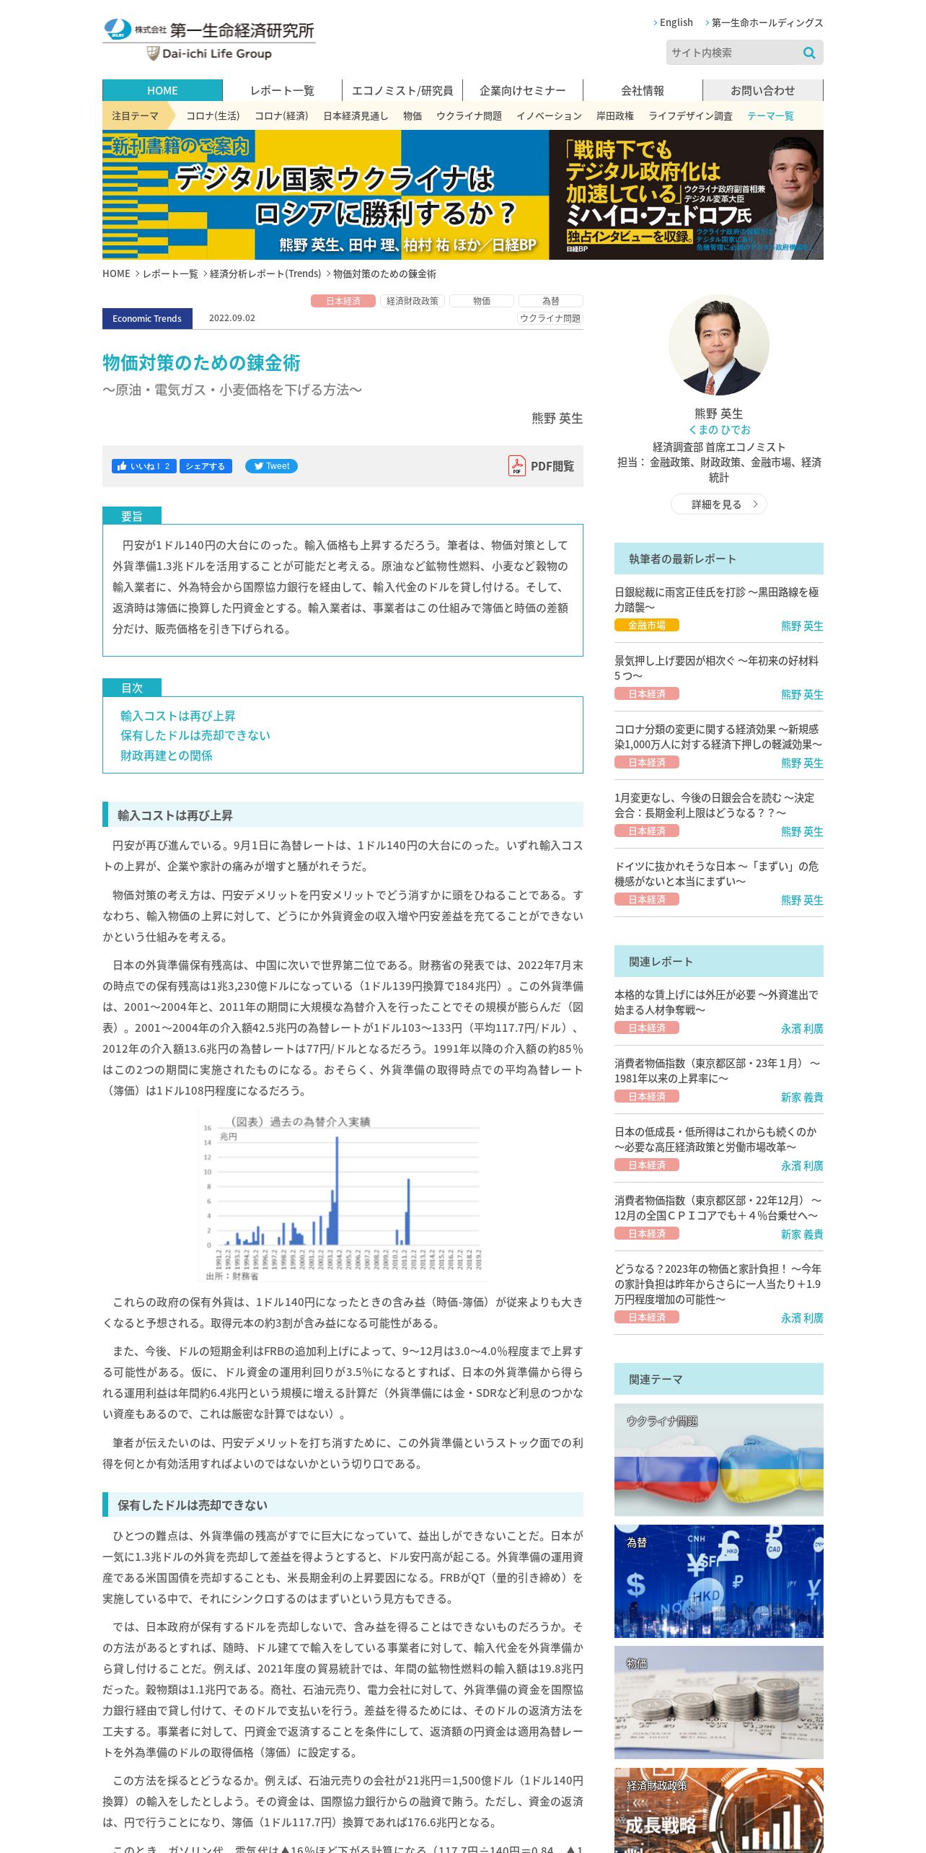
Task: Click the 第一生命経済研究所 logo
Action: [209, 30]
